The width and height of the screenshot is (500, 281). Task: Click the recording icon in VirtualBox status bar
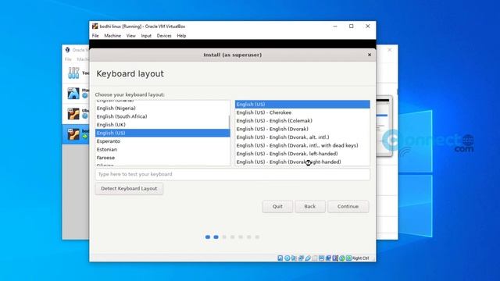point(328,258)
